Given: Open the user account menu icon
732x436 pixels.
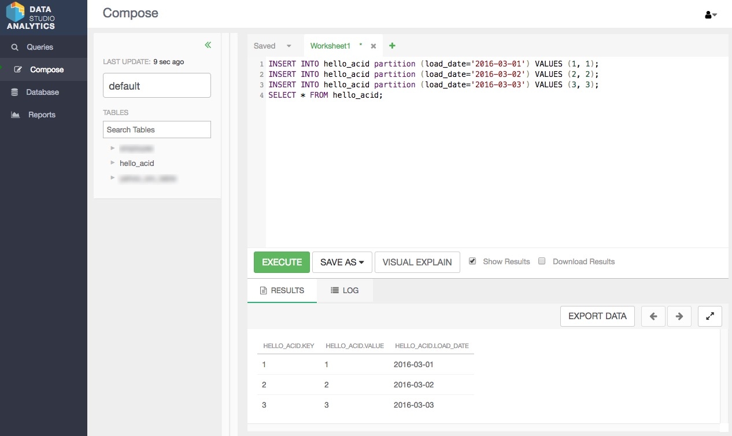Looking at the screenshot, I should tap(711, 14).
